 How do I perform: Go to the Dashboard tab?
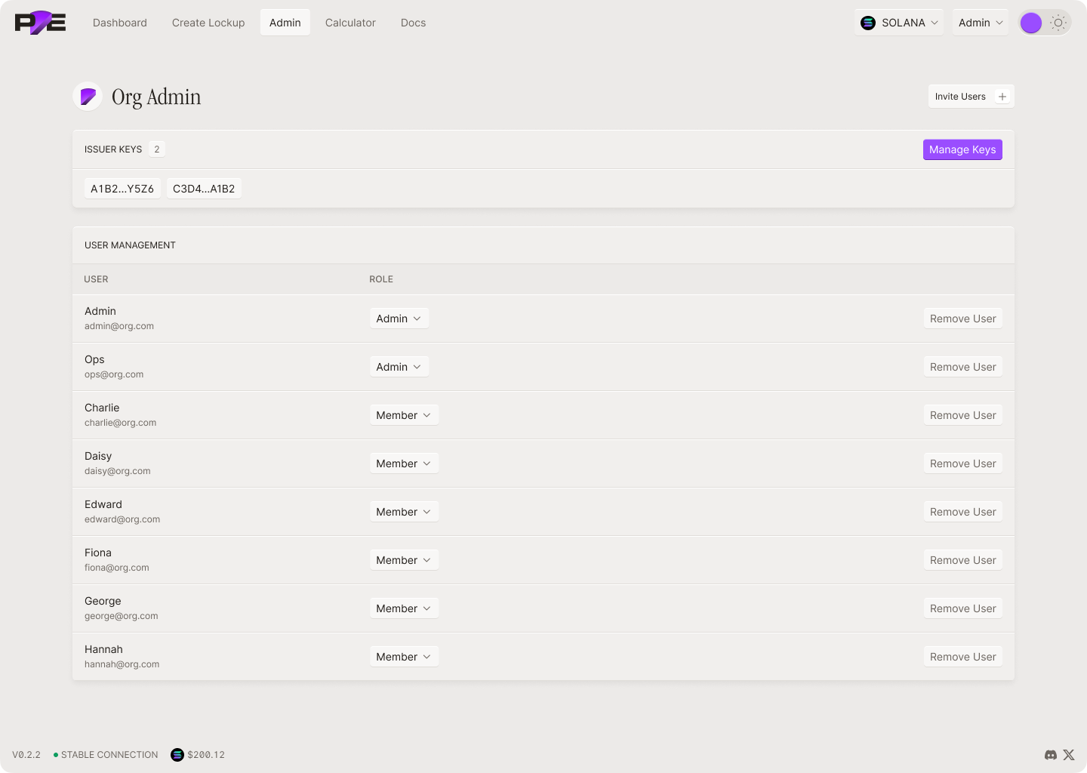[x=120, y=23]
